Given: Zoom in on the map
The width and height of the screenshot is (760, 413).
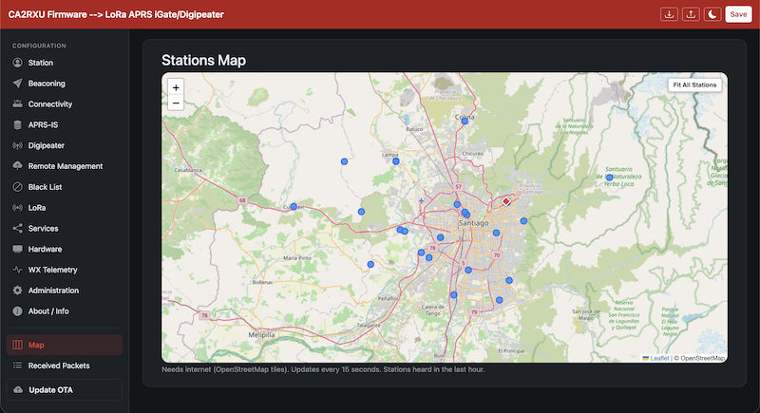Looking at the screenshot, I should click(176, 87).
